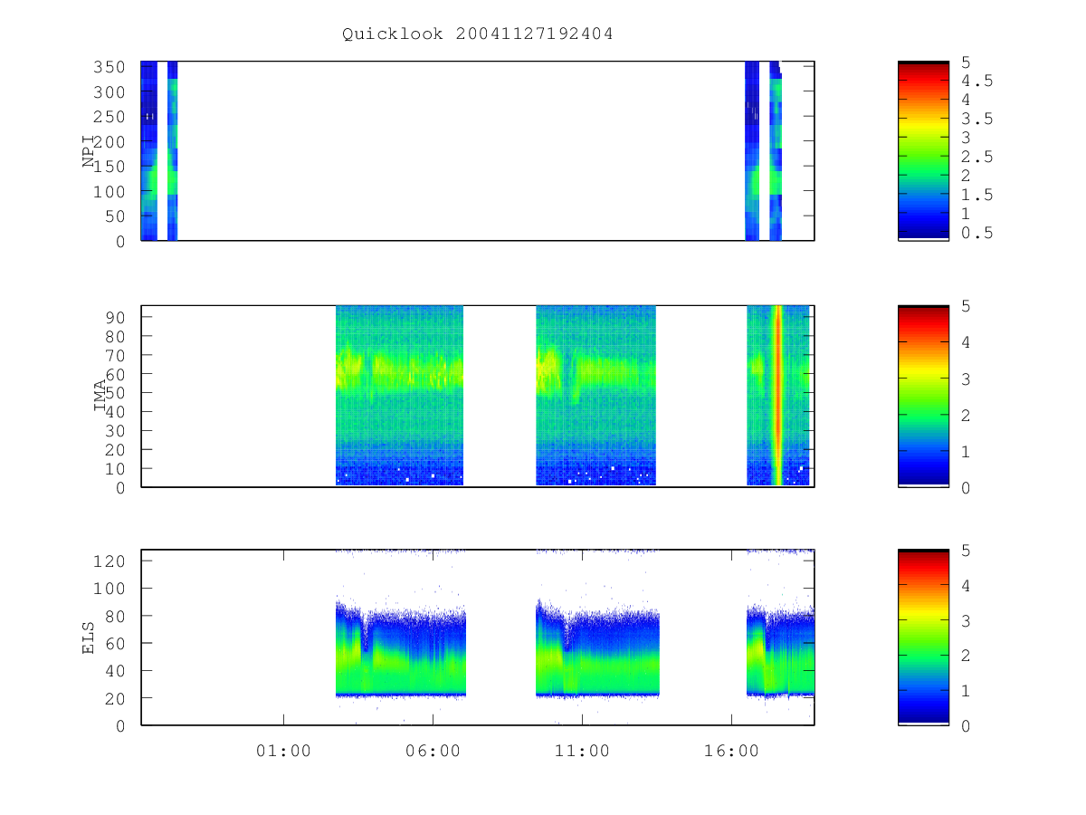Click the 1.5 label on NPI colorbar

pyautogui.click(x=977, y=195)
